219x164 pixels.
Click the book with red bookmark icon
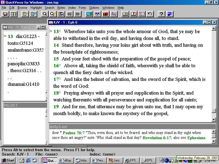click(x=133, y=14)
